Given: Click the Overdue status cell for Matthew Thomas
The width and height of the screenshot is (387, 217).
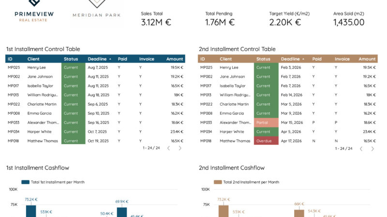Looking at the screenshot, I should pos(266,141).
